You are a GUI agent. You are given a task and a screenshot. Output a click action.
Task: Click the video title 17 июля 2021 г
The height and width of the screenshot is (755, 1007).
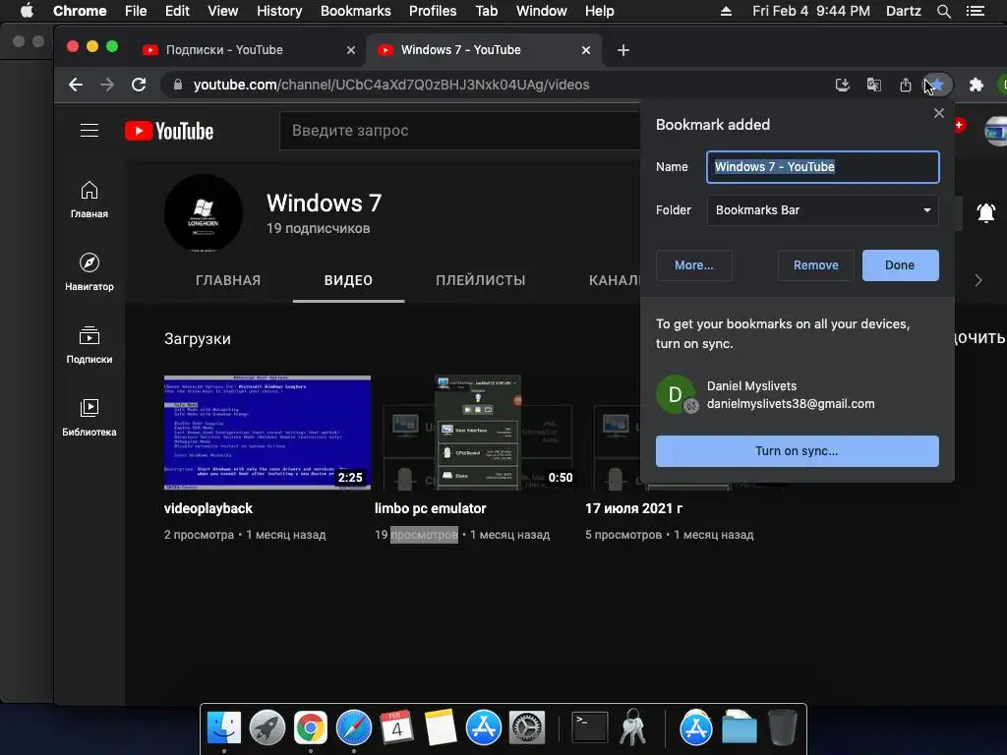point(633,508)
